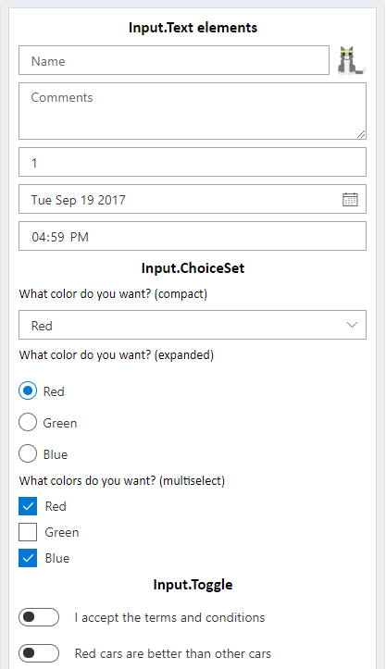Click the Comments box resize handle
Viewport: 386px width, 669px height.
coord(361,134)
